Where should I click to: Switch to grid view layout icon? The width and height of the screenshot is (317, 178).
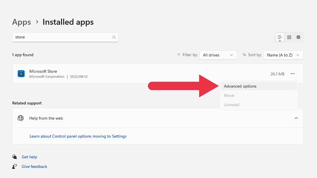click(289, 37)
